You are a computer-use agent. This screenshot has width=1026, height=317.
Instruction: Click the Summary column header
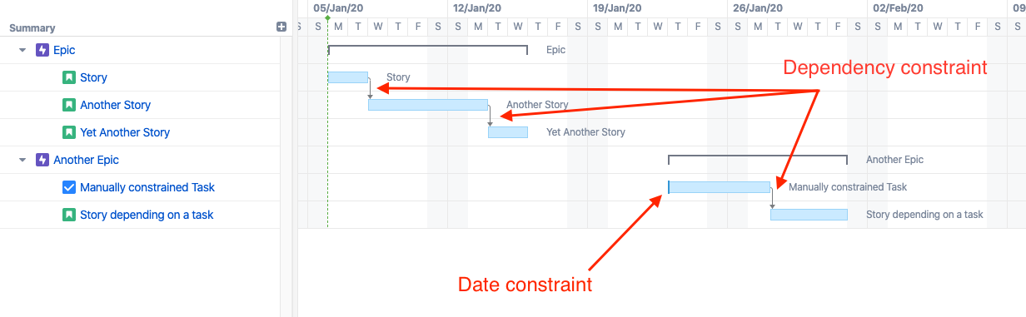tap(32, 27)
